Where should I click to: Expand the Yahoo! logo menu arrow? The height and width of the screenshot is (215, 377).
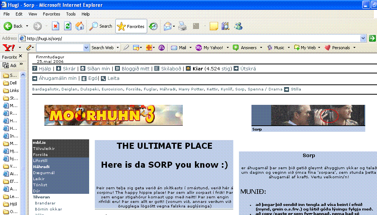[20, 48]
